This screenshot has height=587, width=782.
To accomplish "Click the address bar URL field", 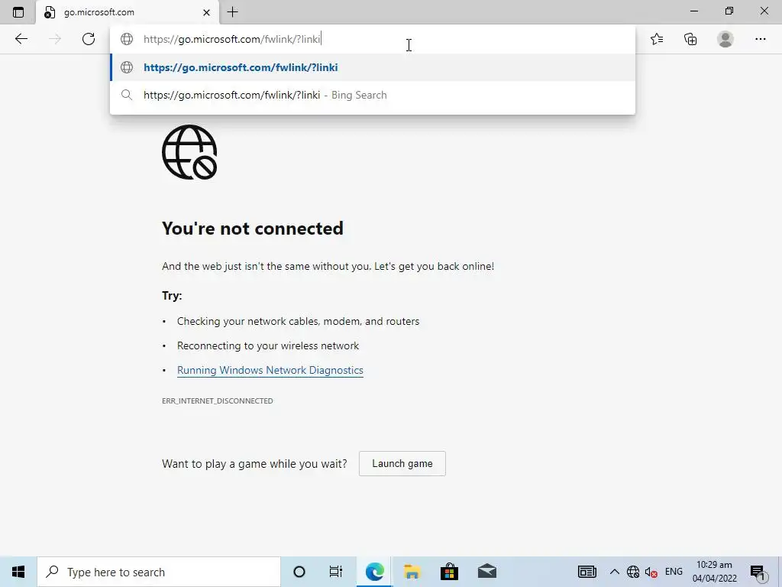I will [373, 39].
